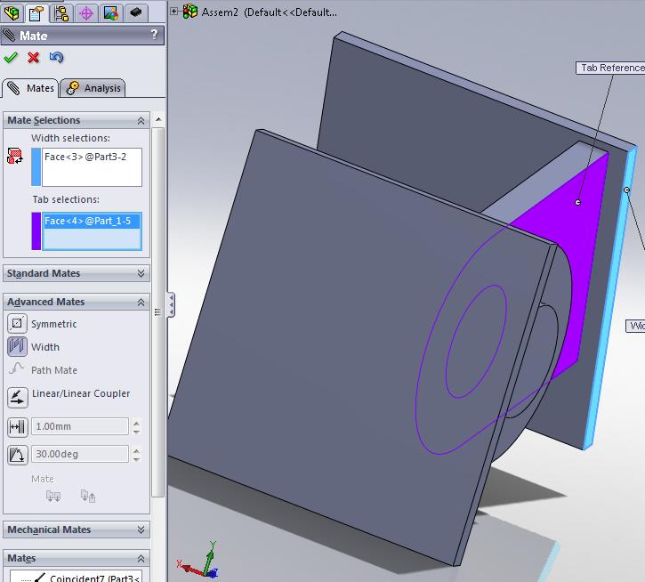Click the panel scrollbar up arrow
This screenshot has height=582, width=645.
158,120
